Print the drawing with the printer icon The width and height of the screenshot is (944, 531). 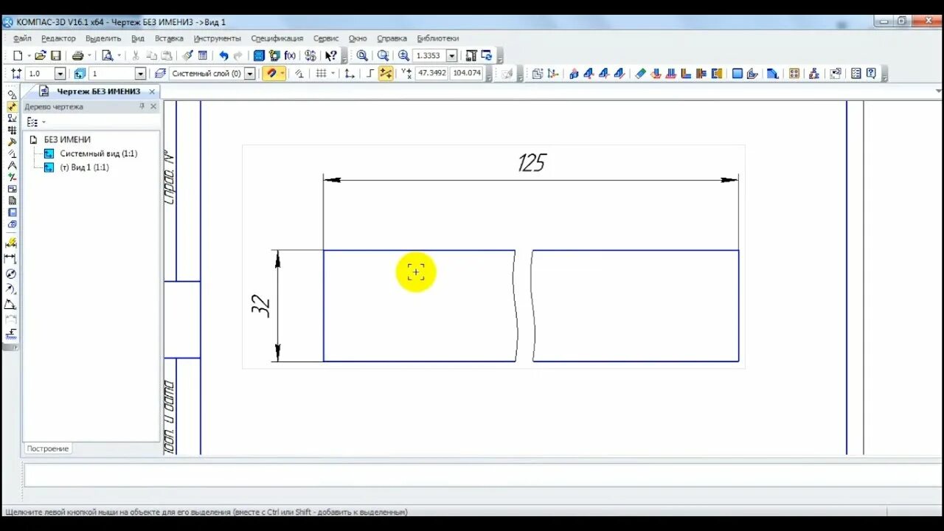point(77,55)
